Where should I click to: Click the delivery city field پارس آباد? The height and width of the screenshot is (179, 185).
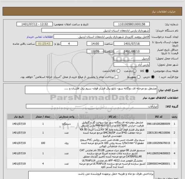point(132,65)
